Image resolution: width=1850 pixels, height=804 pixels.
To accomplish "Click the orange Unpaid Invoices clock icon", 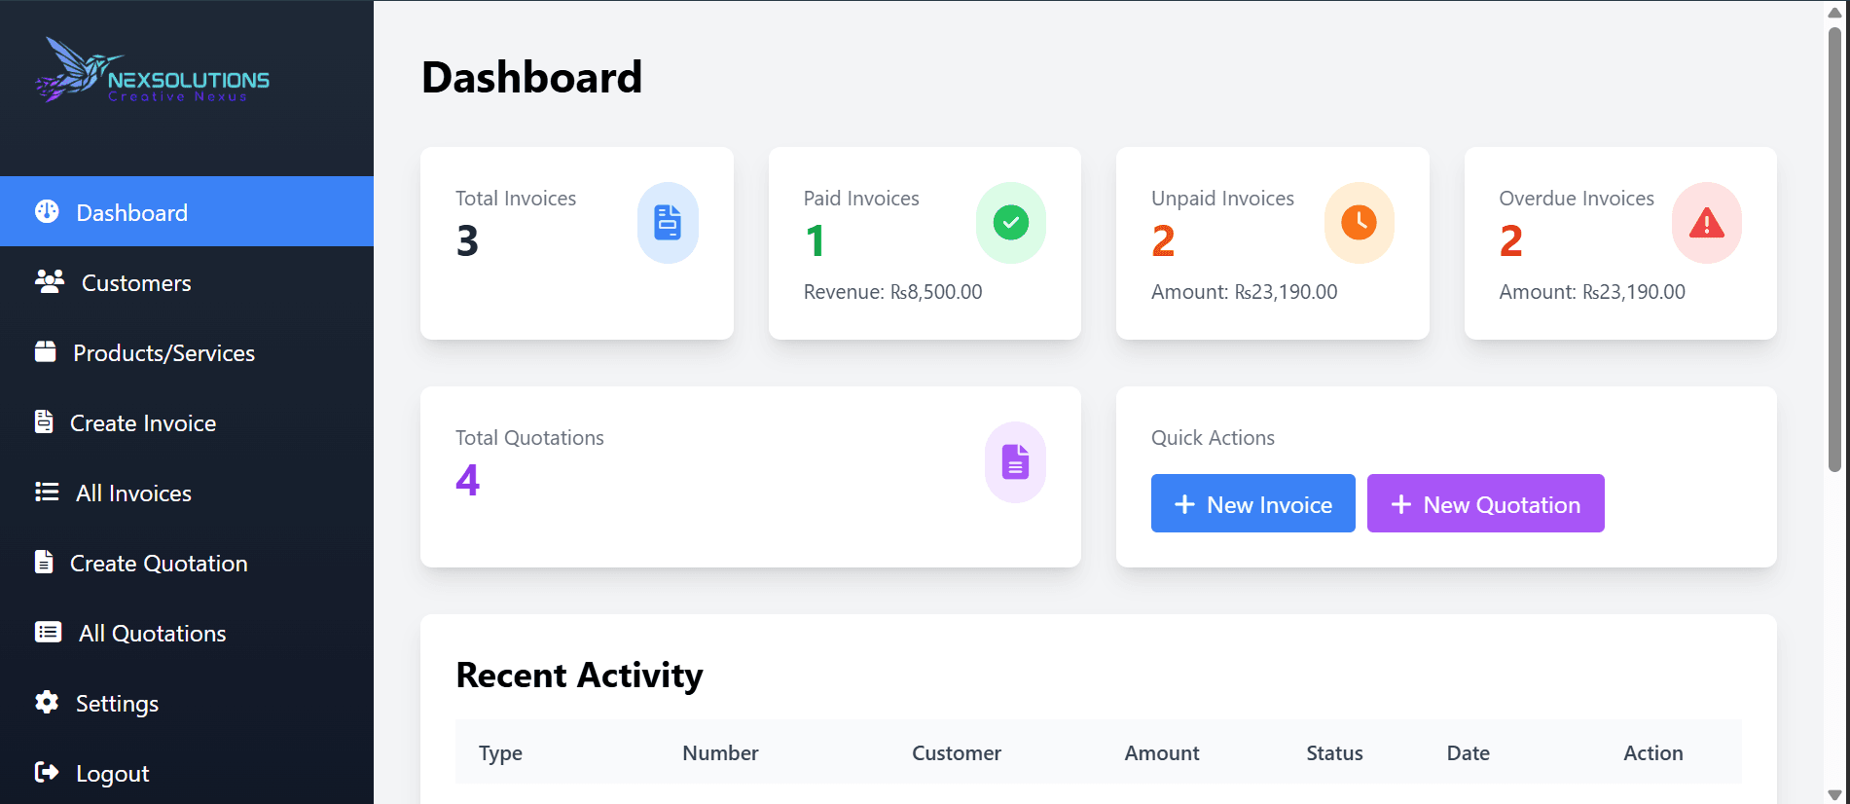I will [x=1360, y=223].
